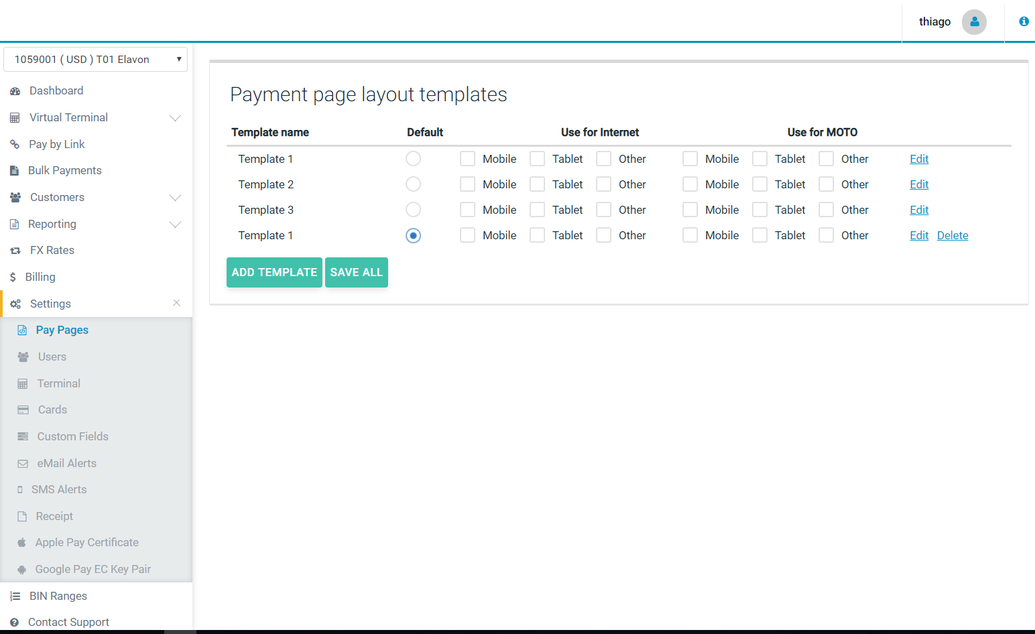Open the Custom Fields settings page
Image resolution: width=1035 pixels, height=634 pixels.
72,436
